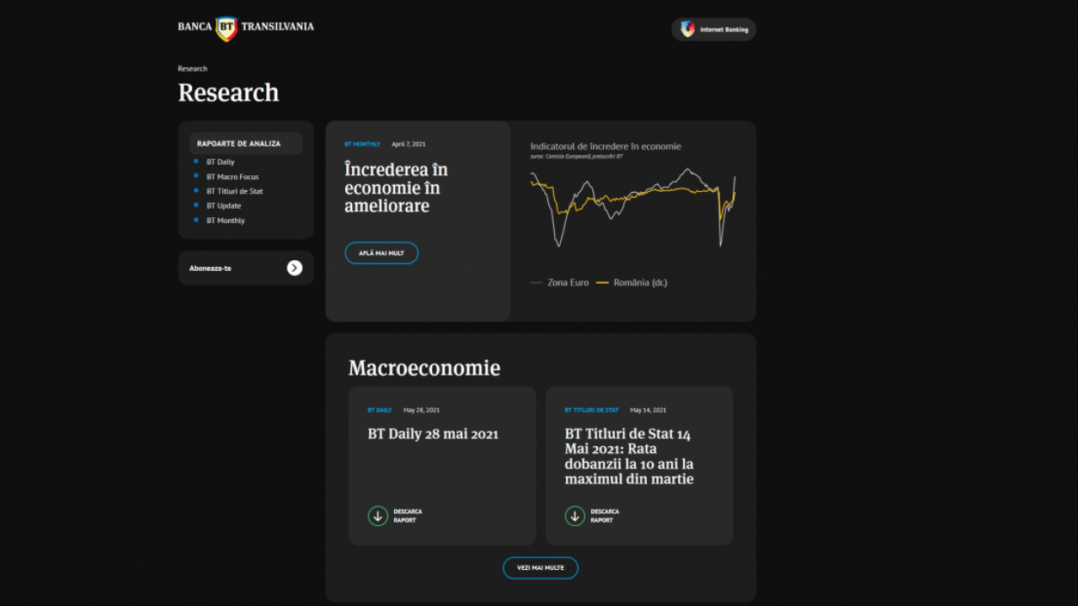Expand the RAPOARTE DE ANALIZA list header

(x=245, y=143)
